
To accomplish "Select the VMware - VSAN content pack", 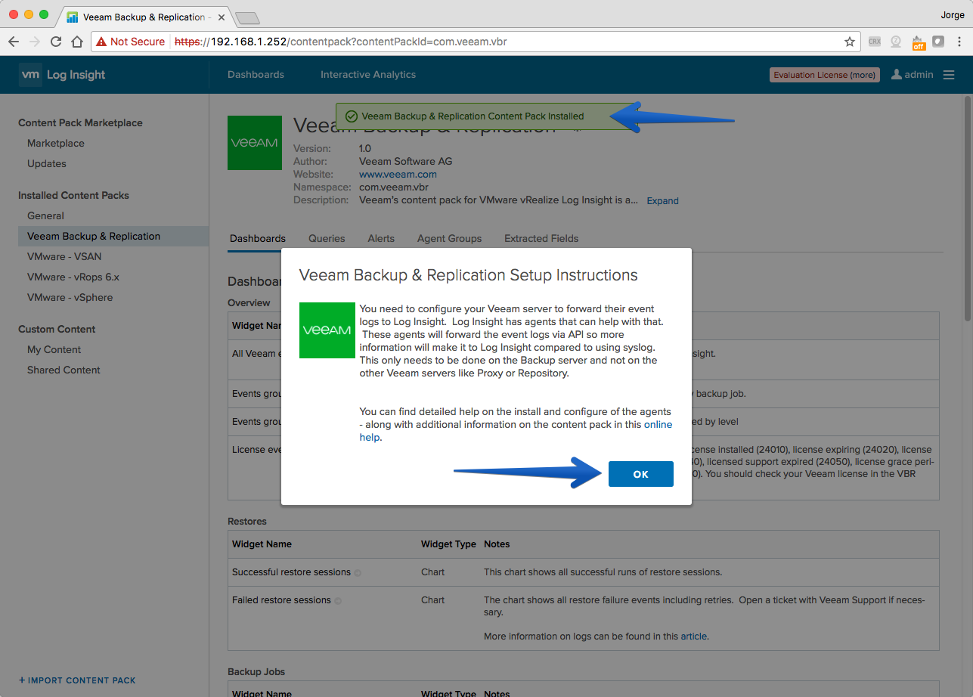I will 64,256.
